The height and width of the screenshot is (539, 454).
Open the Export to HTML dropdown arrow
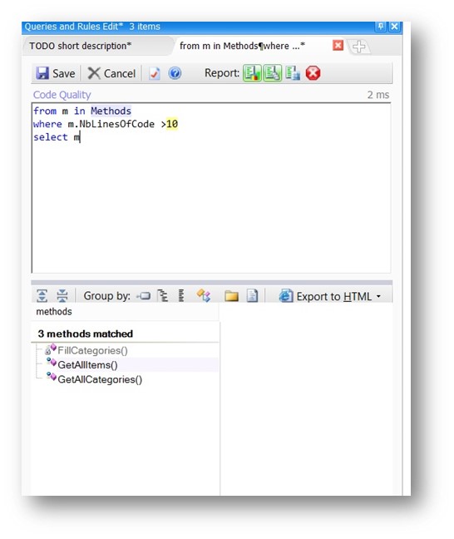(378, 296)
